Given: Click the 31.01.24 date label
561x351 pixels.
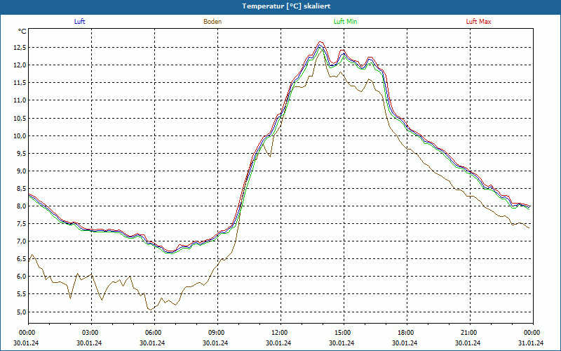Looking at the screenshot, I should pos(531,343).
